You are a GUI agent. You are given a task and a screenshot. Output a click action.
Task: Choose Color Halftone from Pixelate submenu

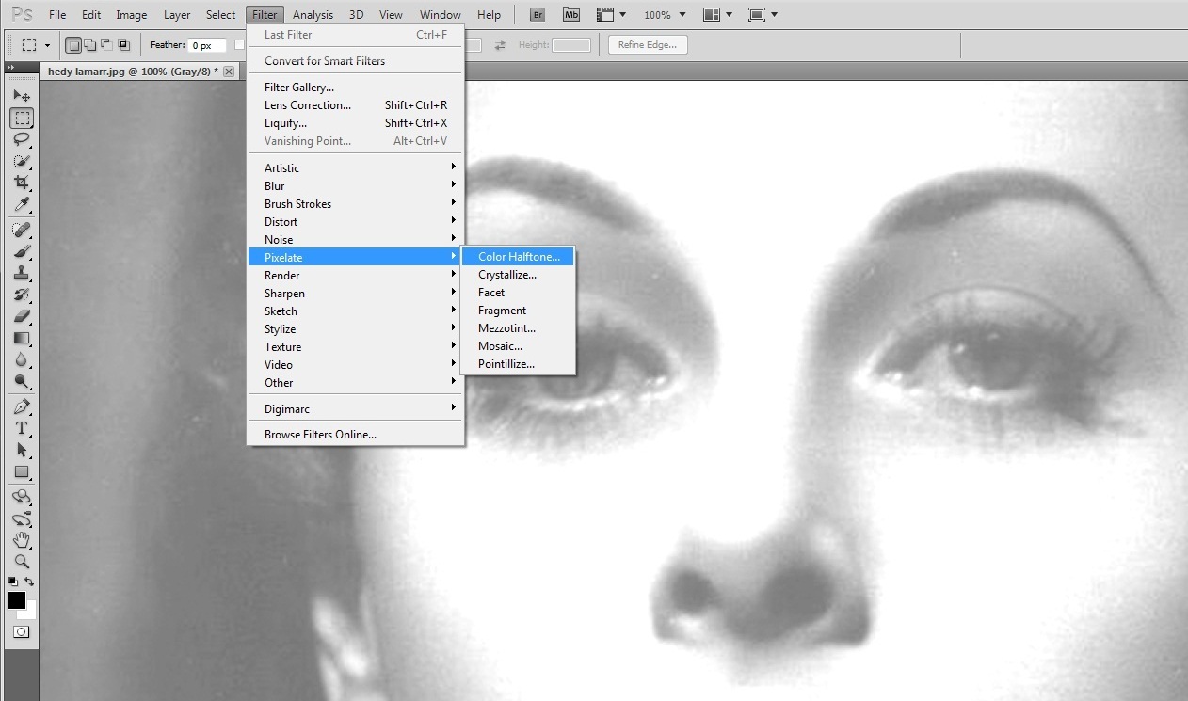pos(518,257)
